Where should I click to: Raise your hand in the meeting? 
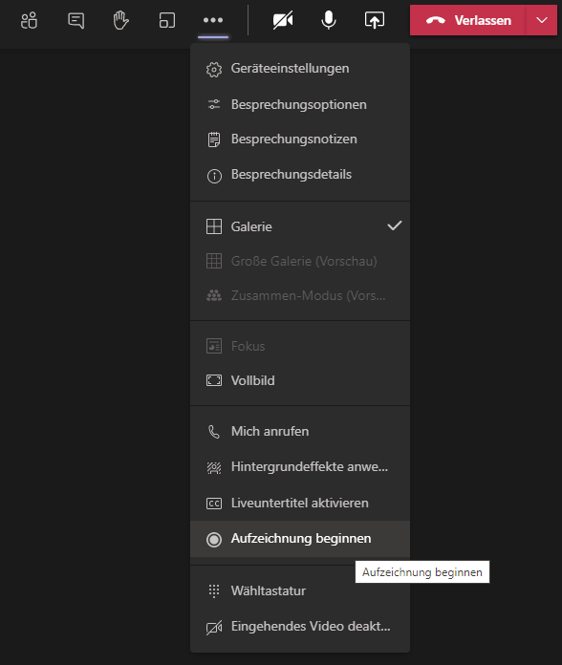(120, 20)
